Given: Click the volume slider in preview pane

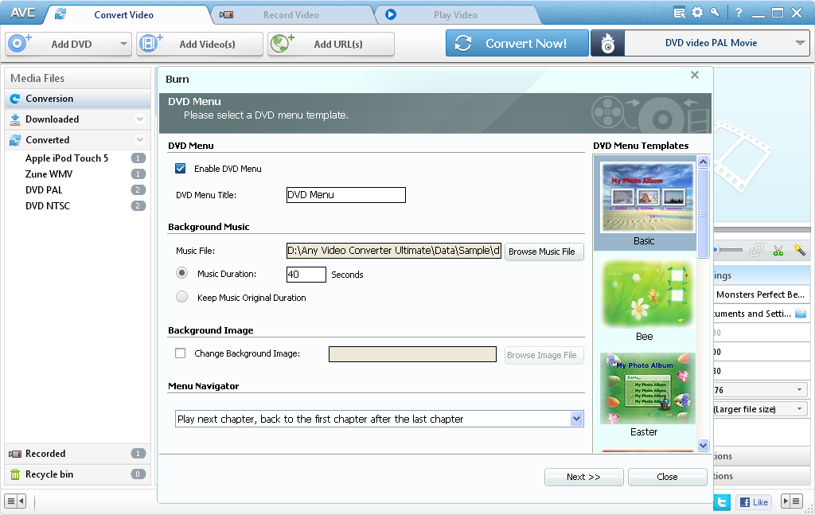Looking at the screenshot, I should point(727,250).
